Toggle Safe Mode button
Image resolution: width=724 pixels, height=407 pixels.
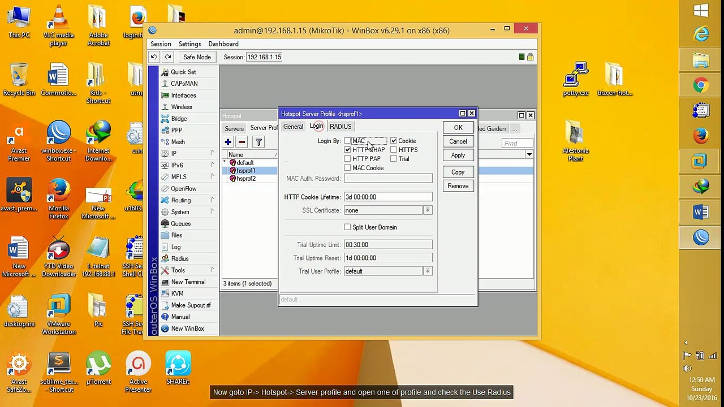pyautogui.click(x=197, y=57)
